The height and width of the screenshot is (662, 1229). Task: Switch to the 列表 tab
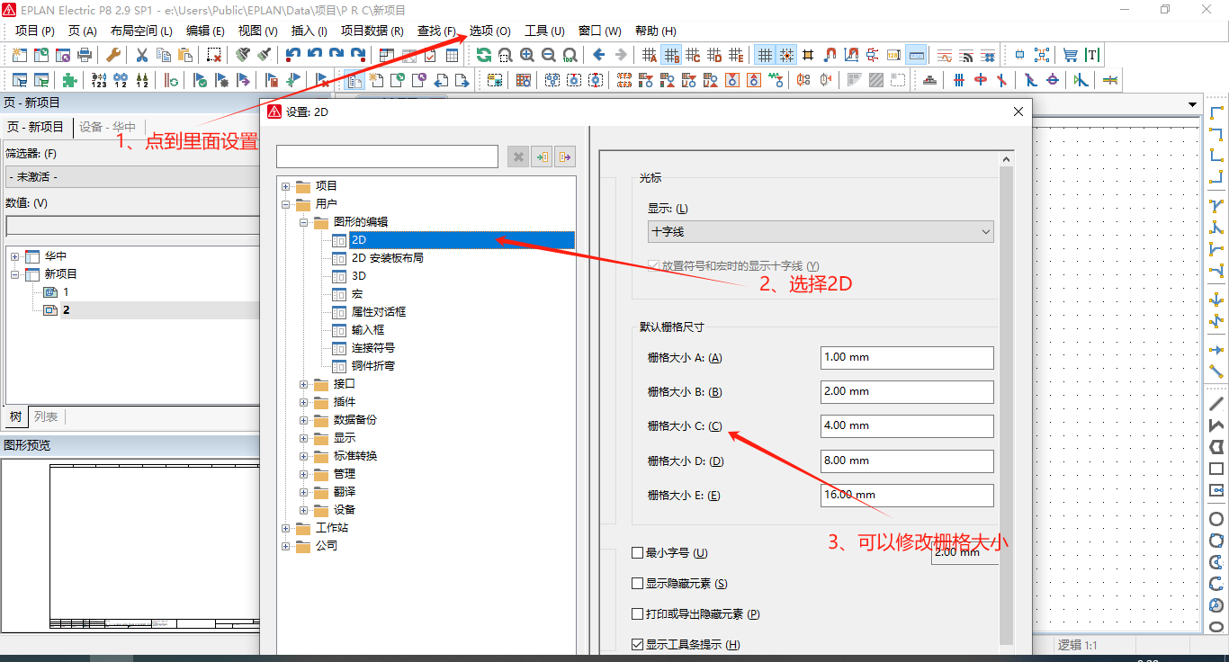[x=46, y=416]
